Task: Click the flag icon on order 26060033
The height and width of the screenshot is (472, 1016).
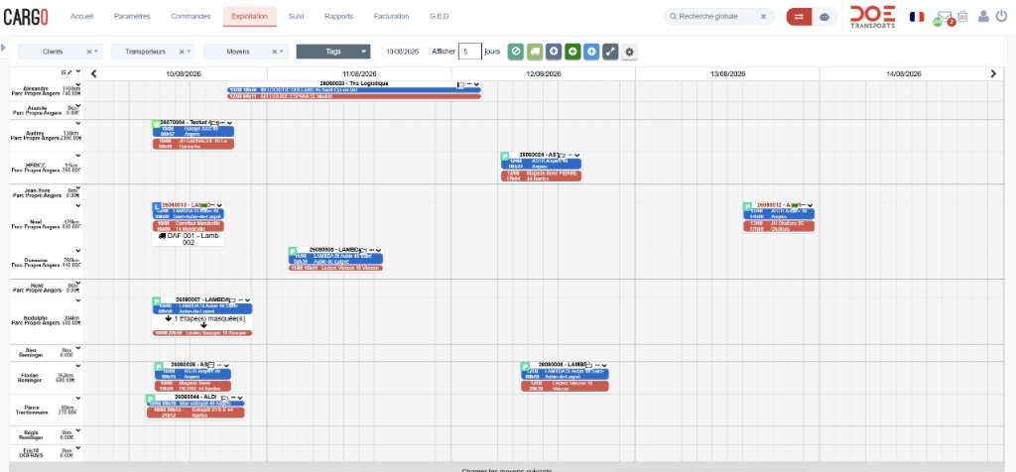Action: pos(460,84)
